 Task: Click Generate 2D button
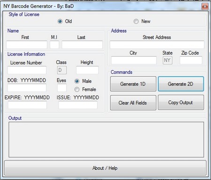pos(181,84)
